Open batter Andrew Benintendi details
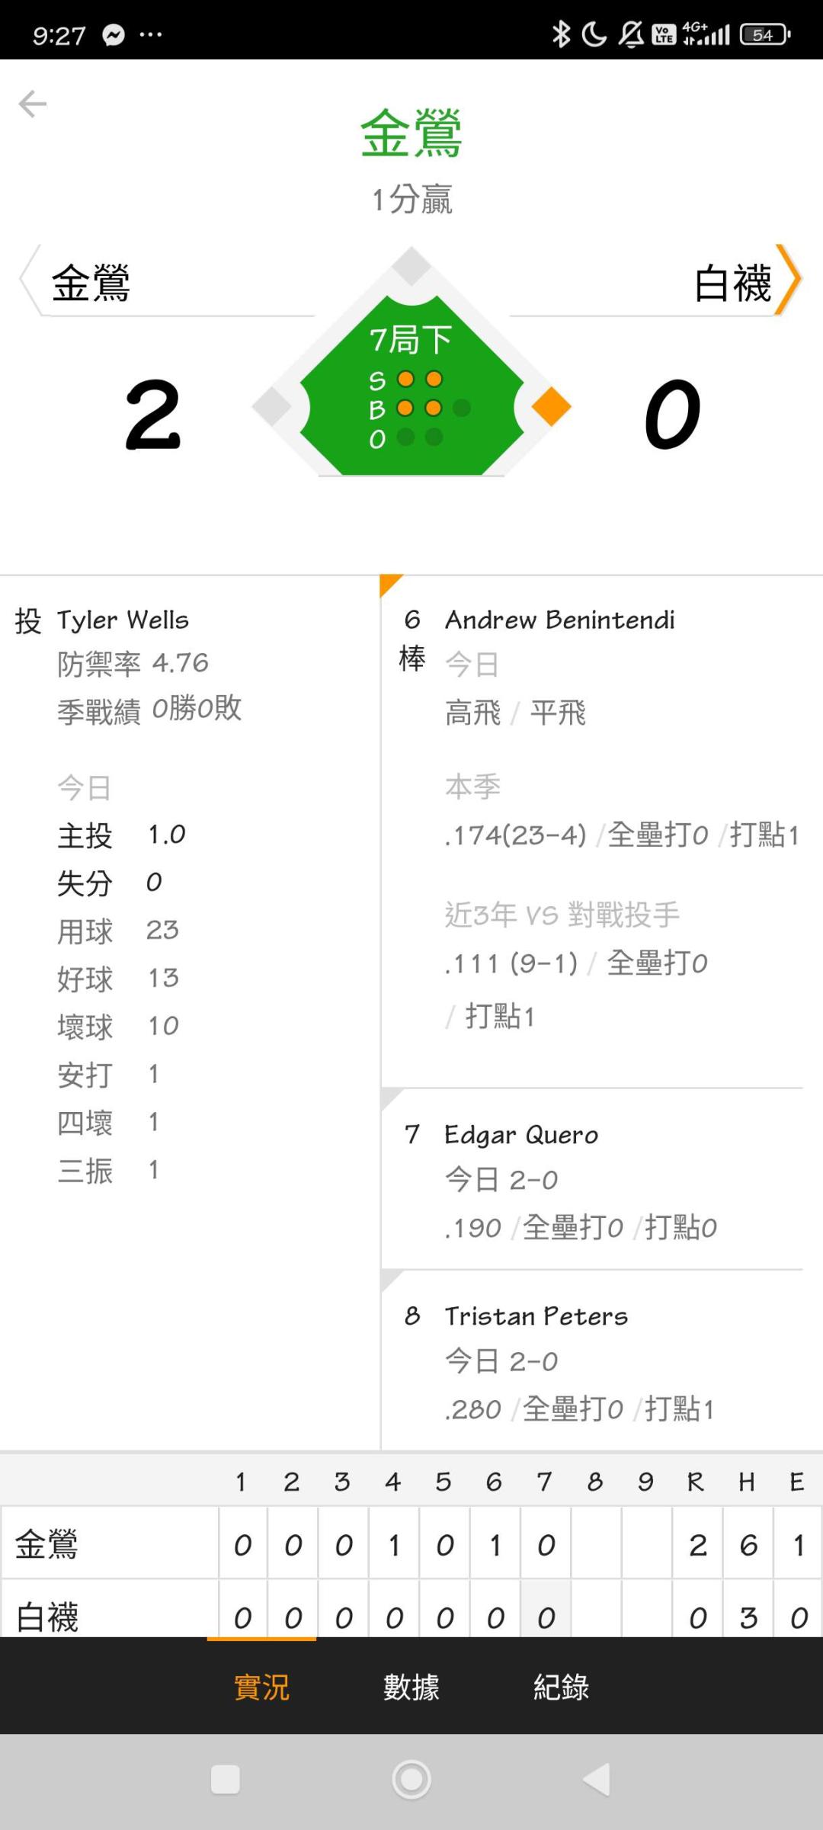Viewport: 823px width, 1830px height. click(x=559, y=620)
